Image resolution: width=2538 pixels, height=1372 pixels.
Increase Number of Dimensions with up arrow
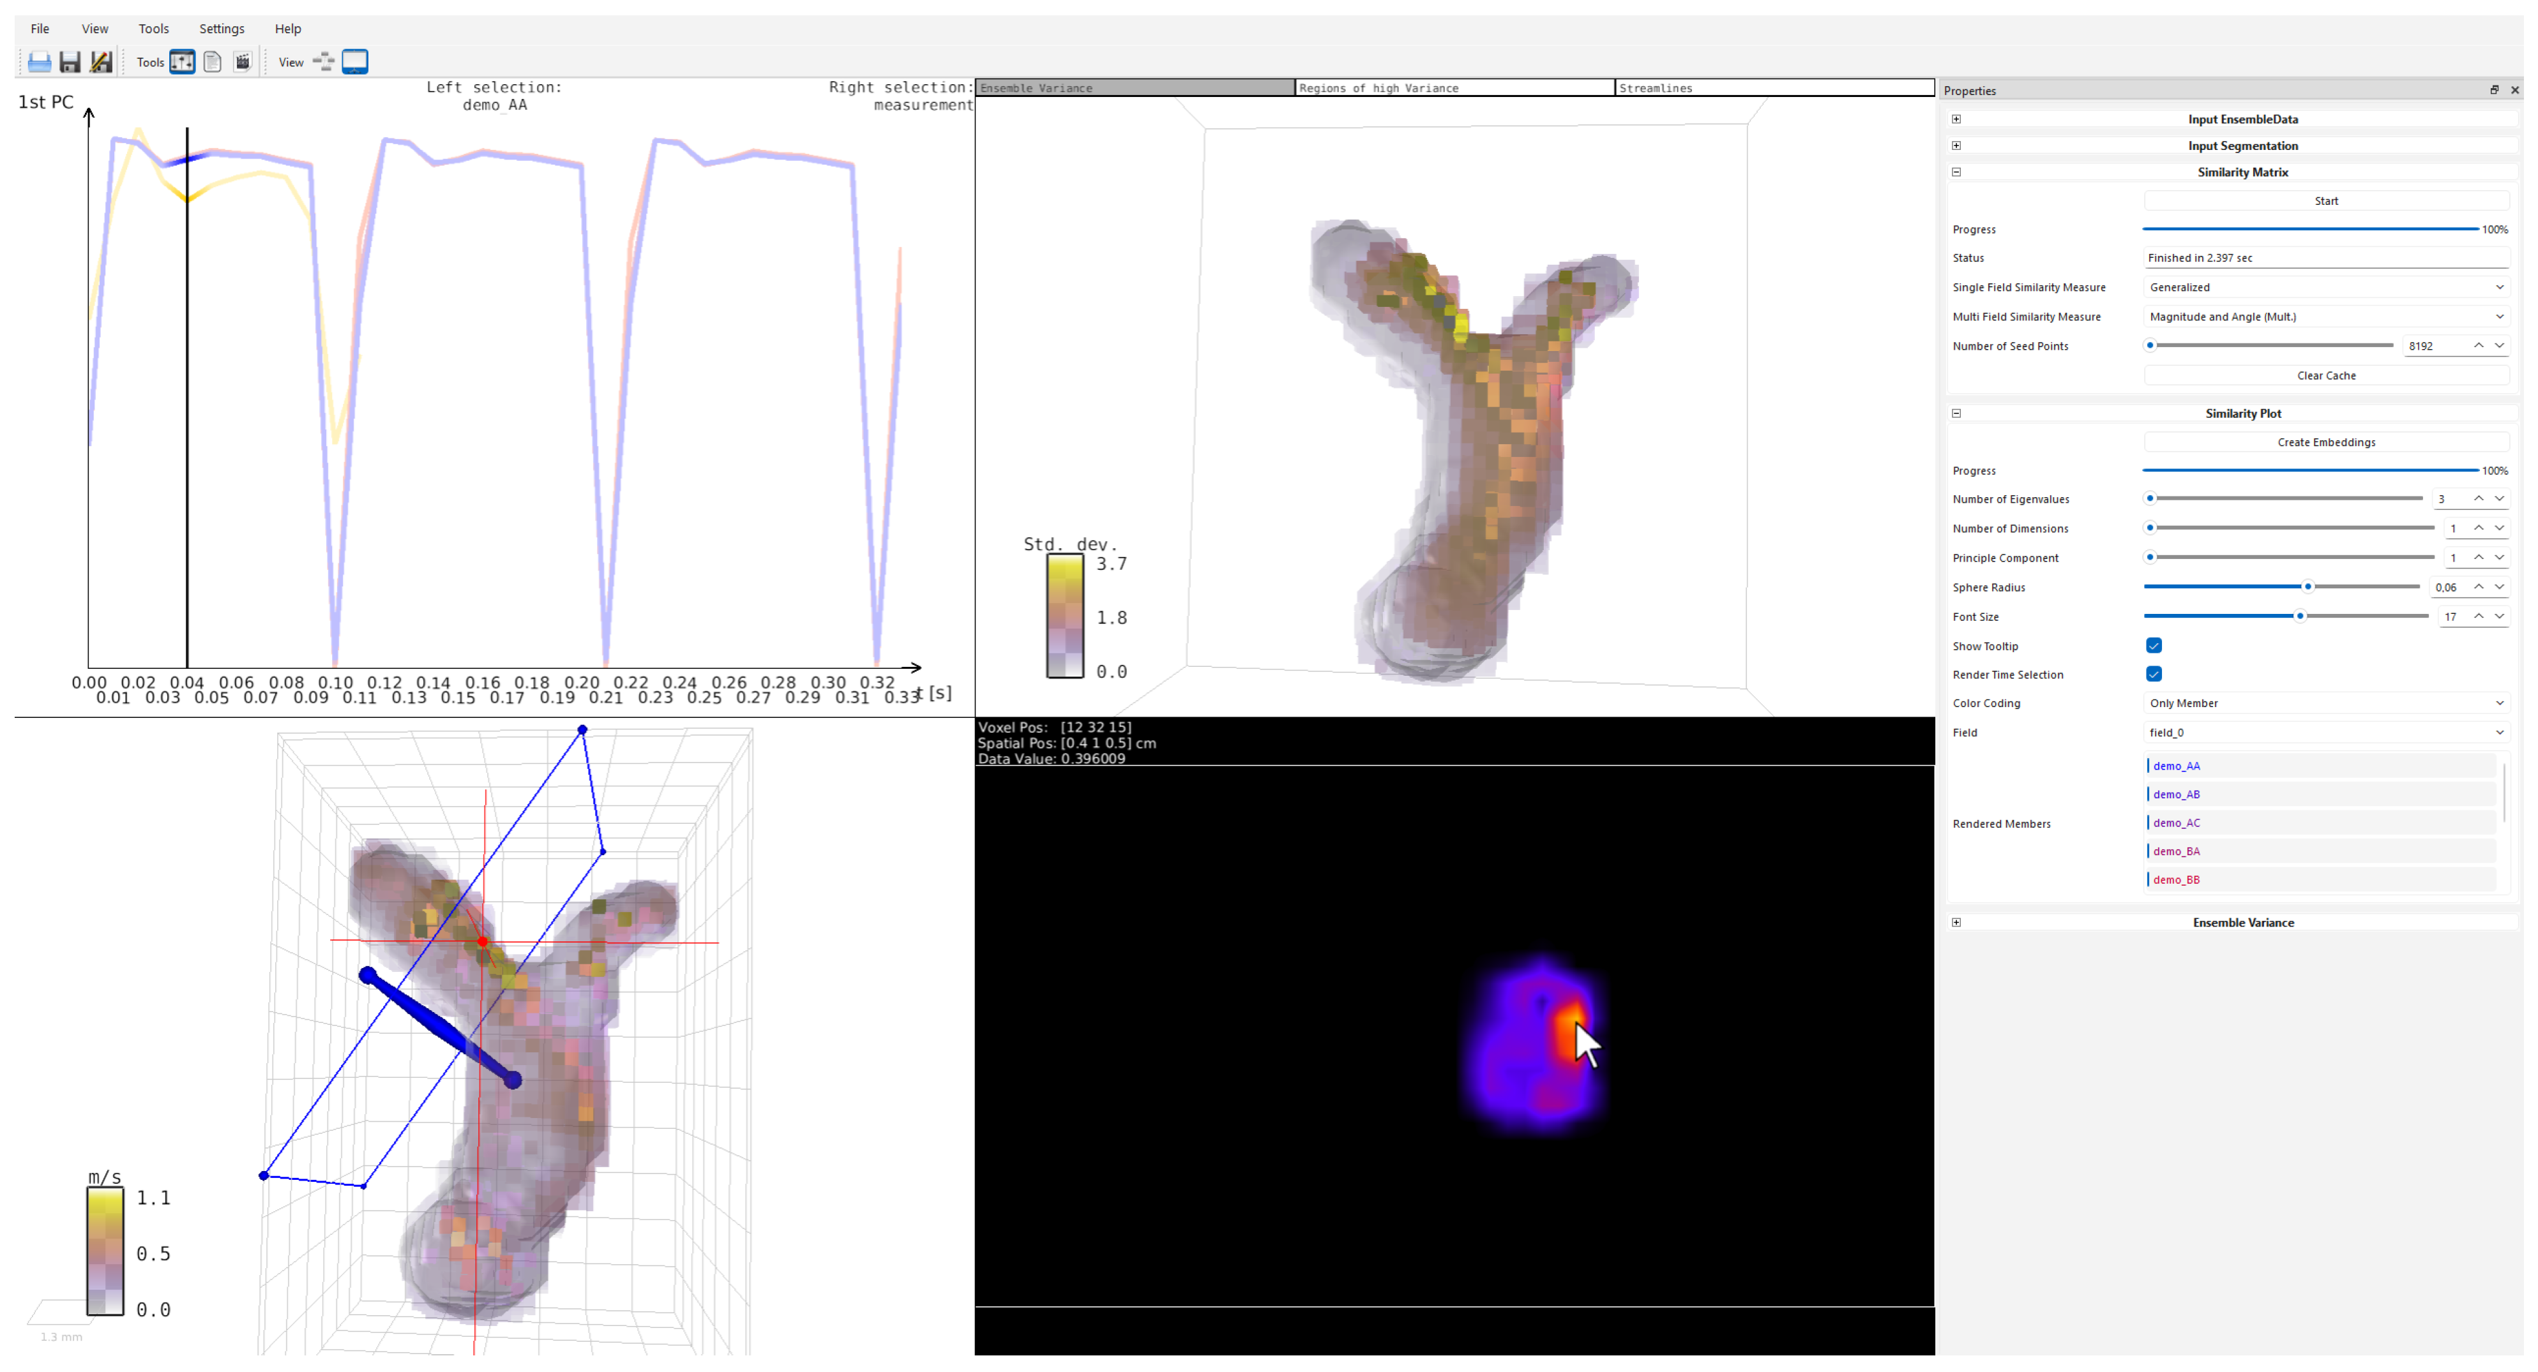pyautogui.click(x=2479, y=529)
